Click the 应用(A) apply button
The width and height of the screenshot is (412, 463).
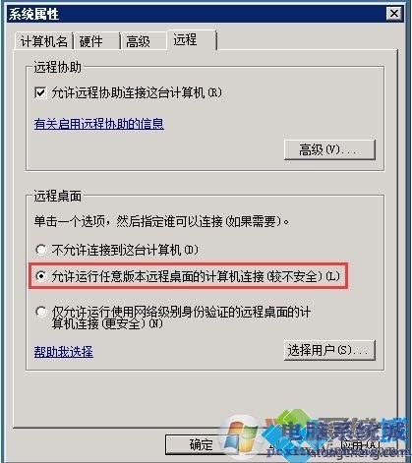(360, 444)
